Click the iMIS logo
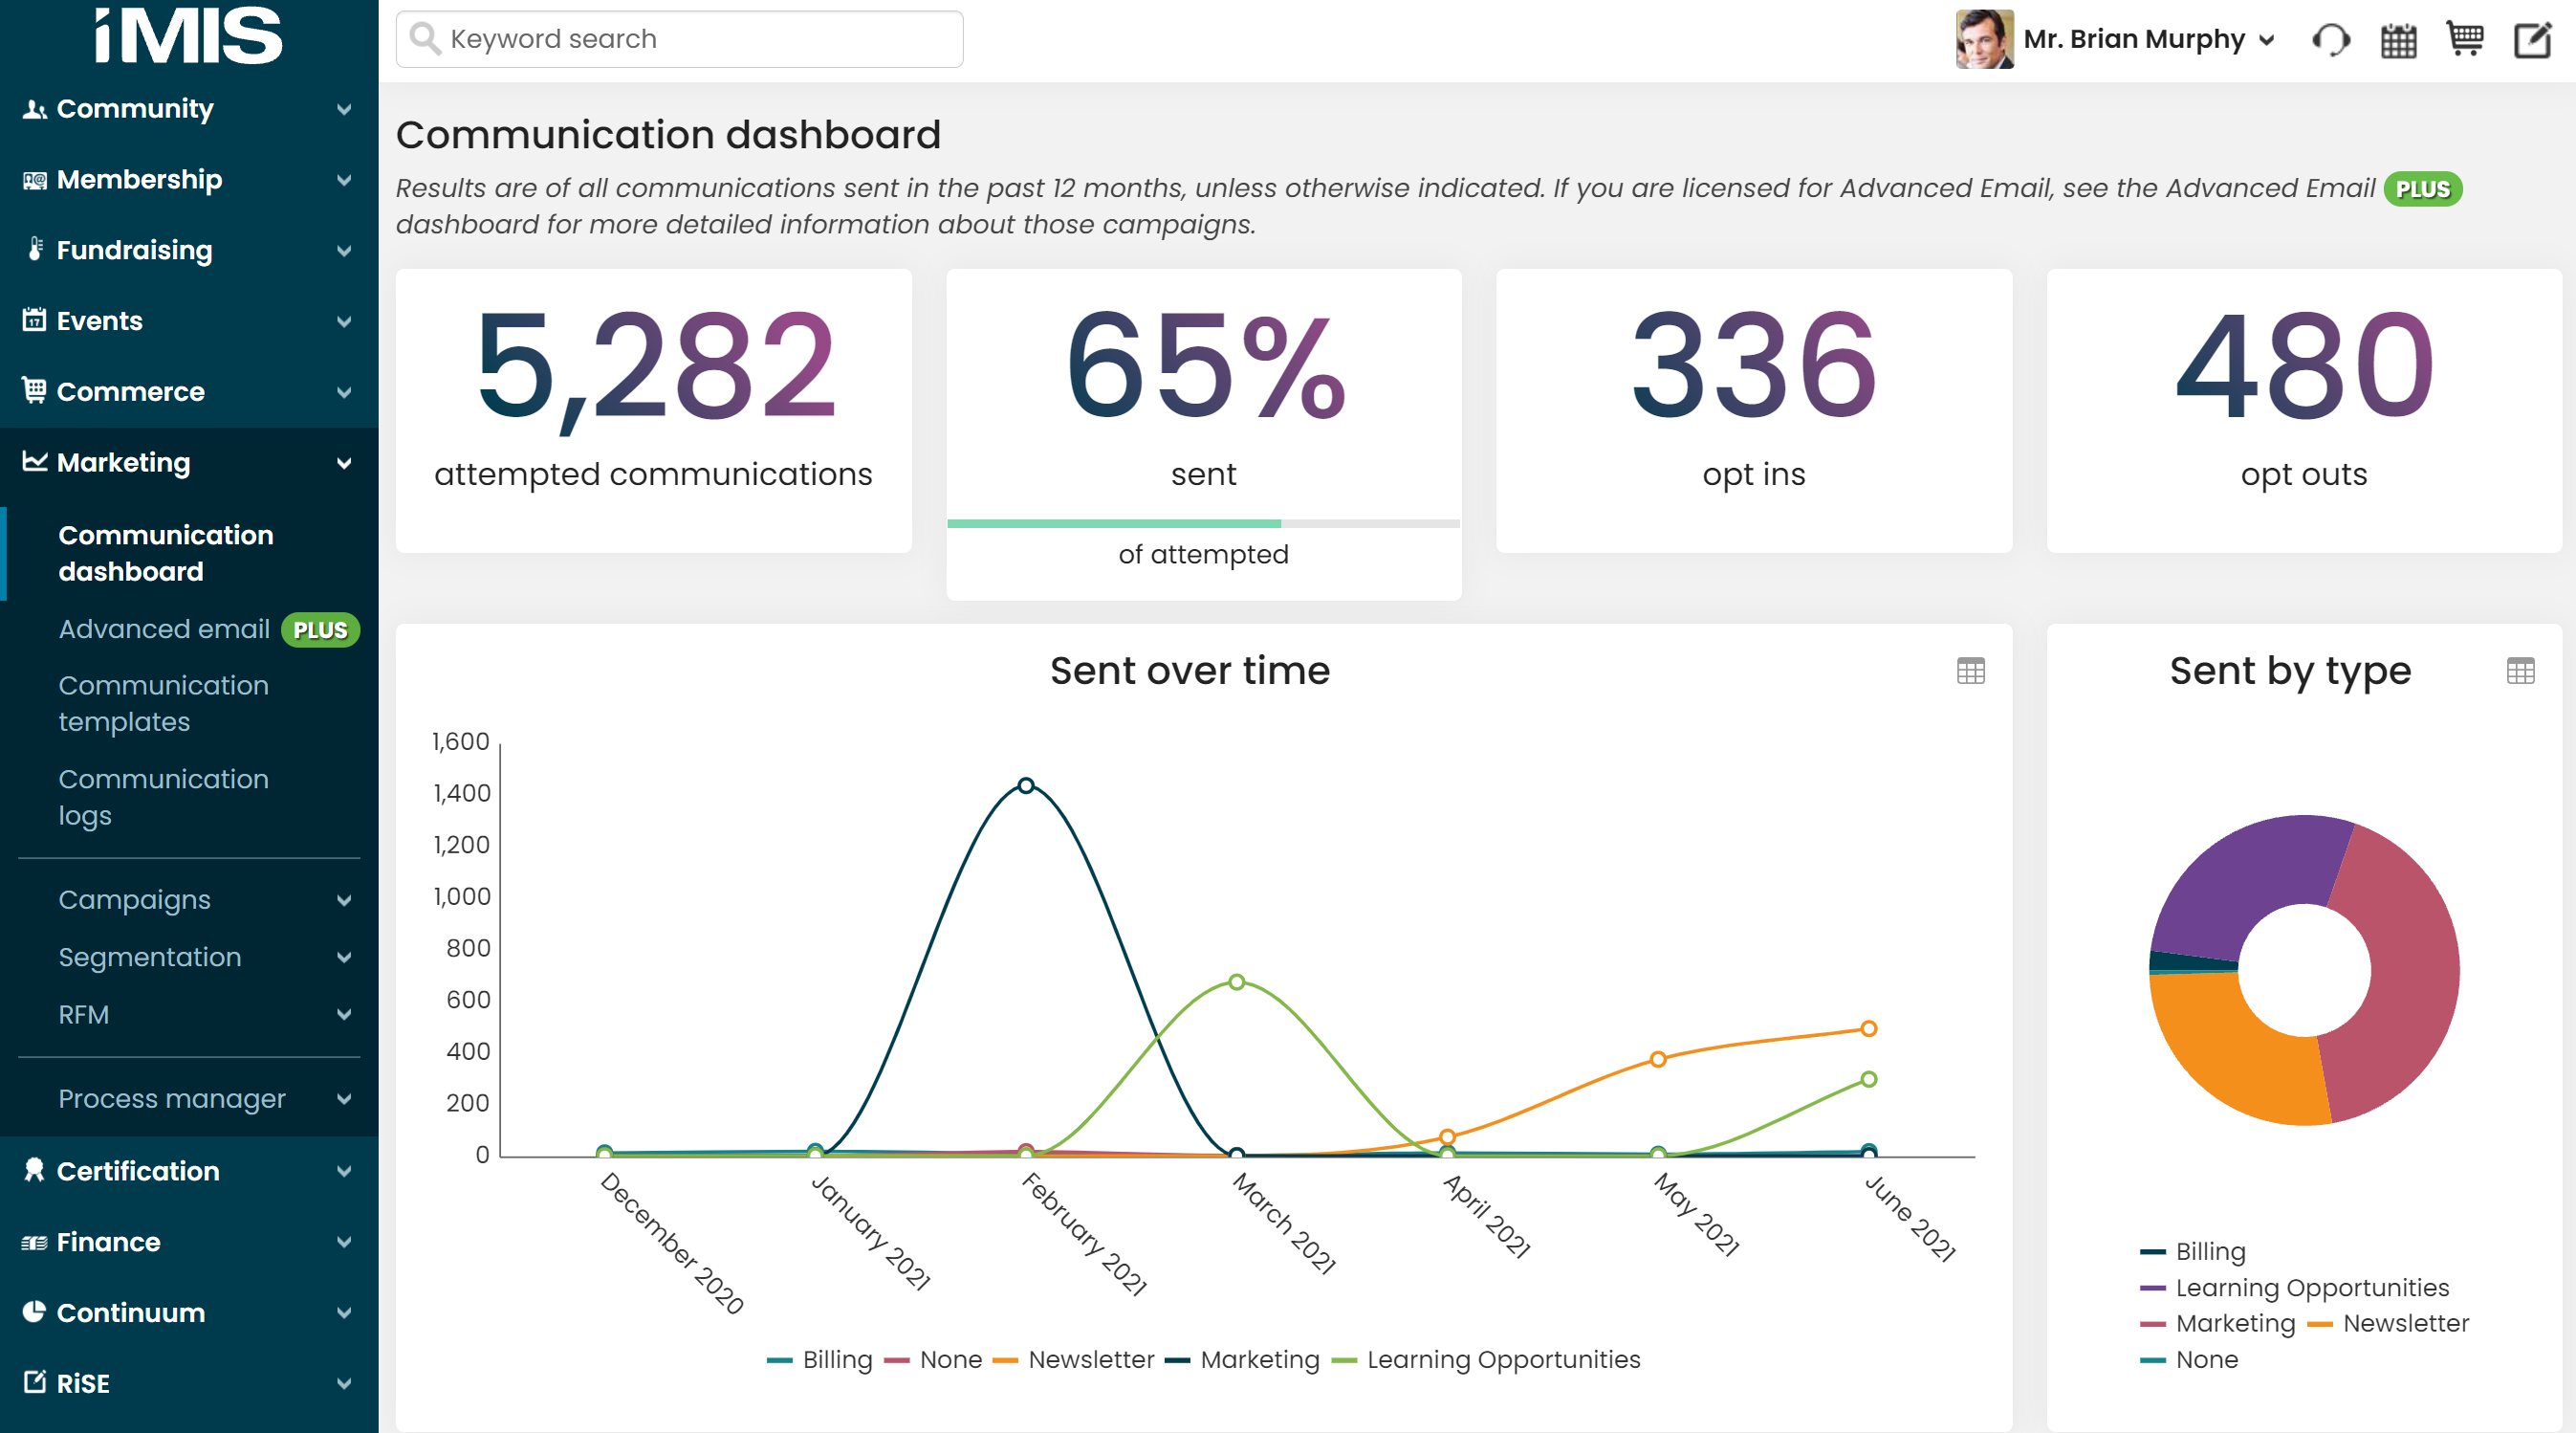2576x1433 pixels. point(188,36)
